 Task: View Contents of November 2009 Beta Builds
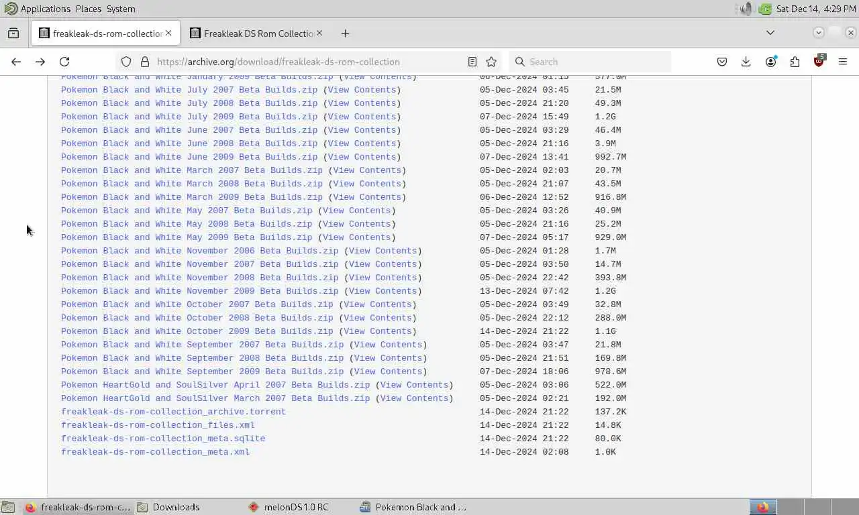[x=383, y=291]
